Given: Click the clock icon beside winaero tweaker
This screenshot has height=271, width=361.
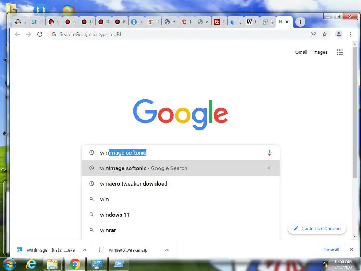Looking at the screenshot, I should [92, 183].
